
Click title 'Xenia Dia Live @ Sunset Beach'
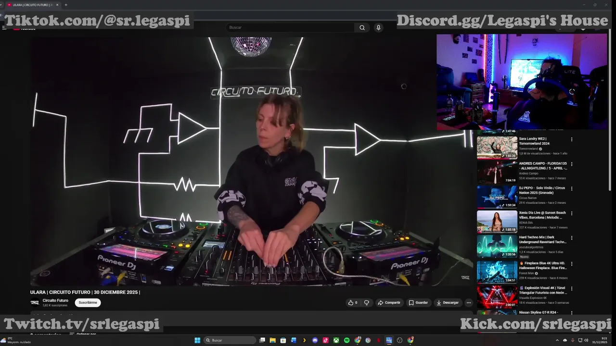tap(543, 215)
